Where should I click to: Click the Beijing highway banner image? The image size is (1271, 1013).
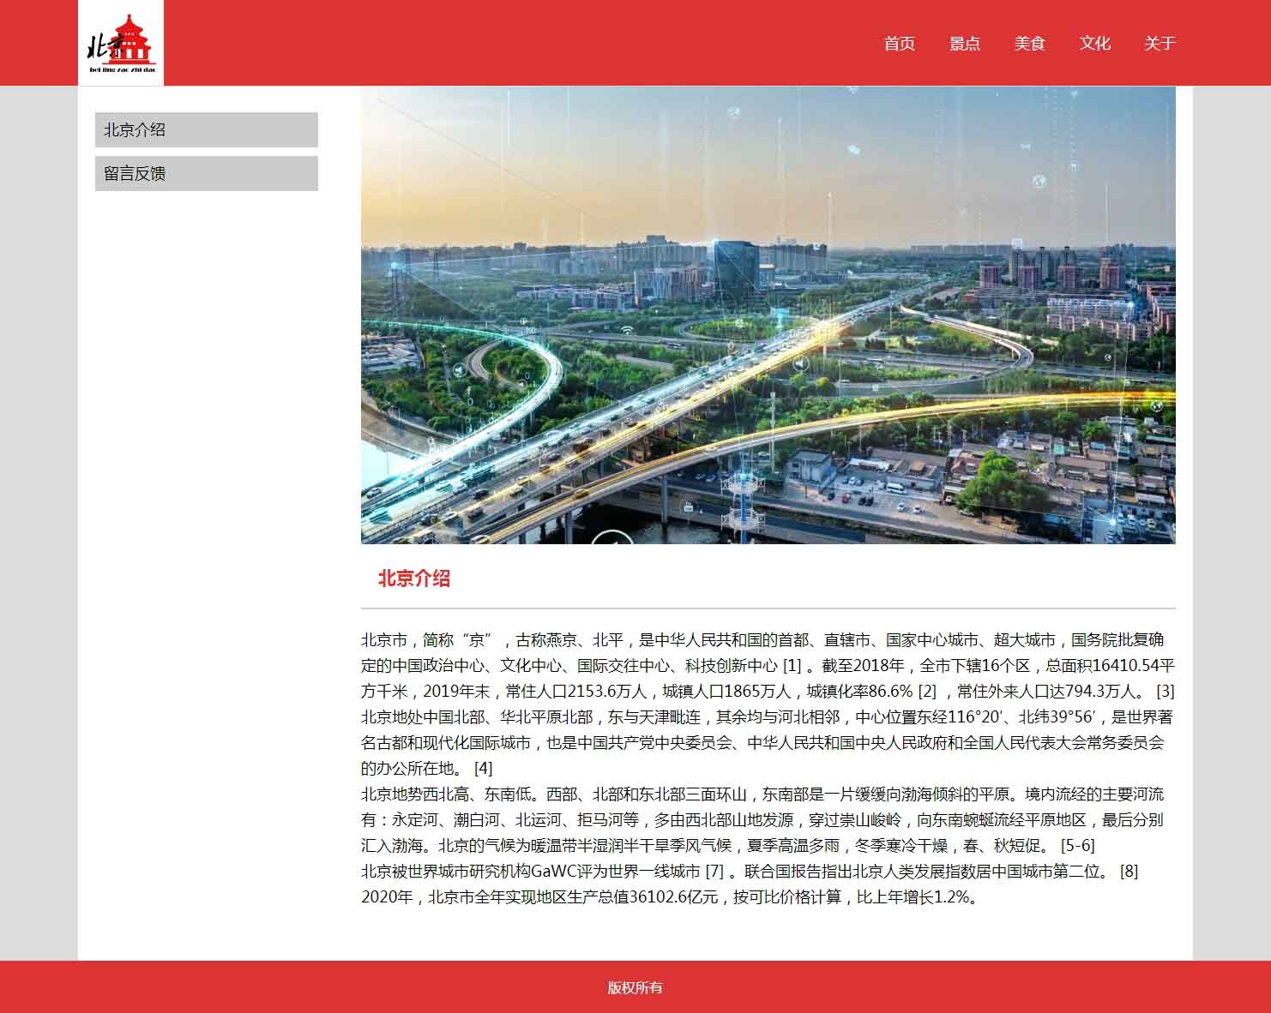point(768,315)
